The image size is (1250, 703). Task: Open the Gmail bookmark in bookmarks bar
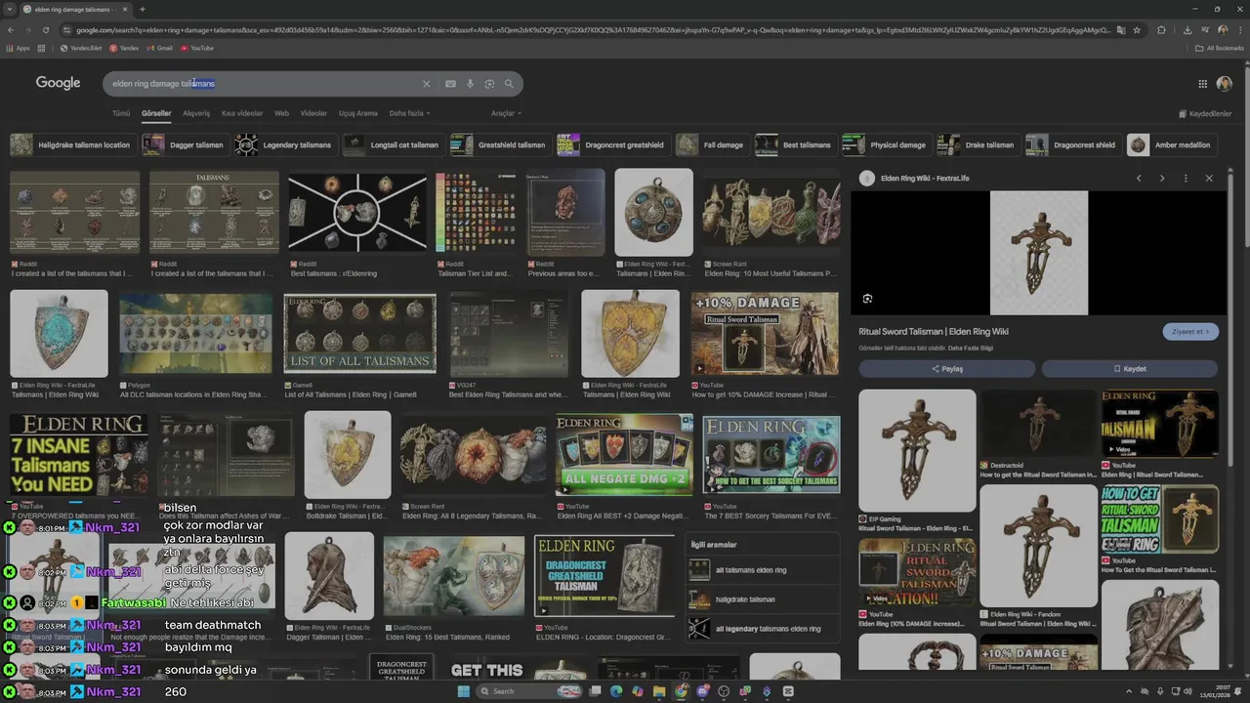pos(158,48)
